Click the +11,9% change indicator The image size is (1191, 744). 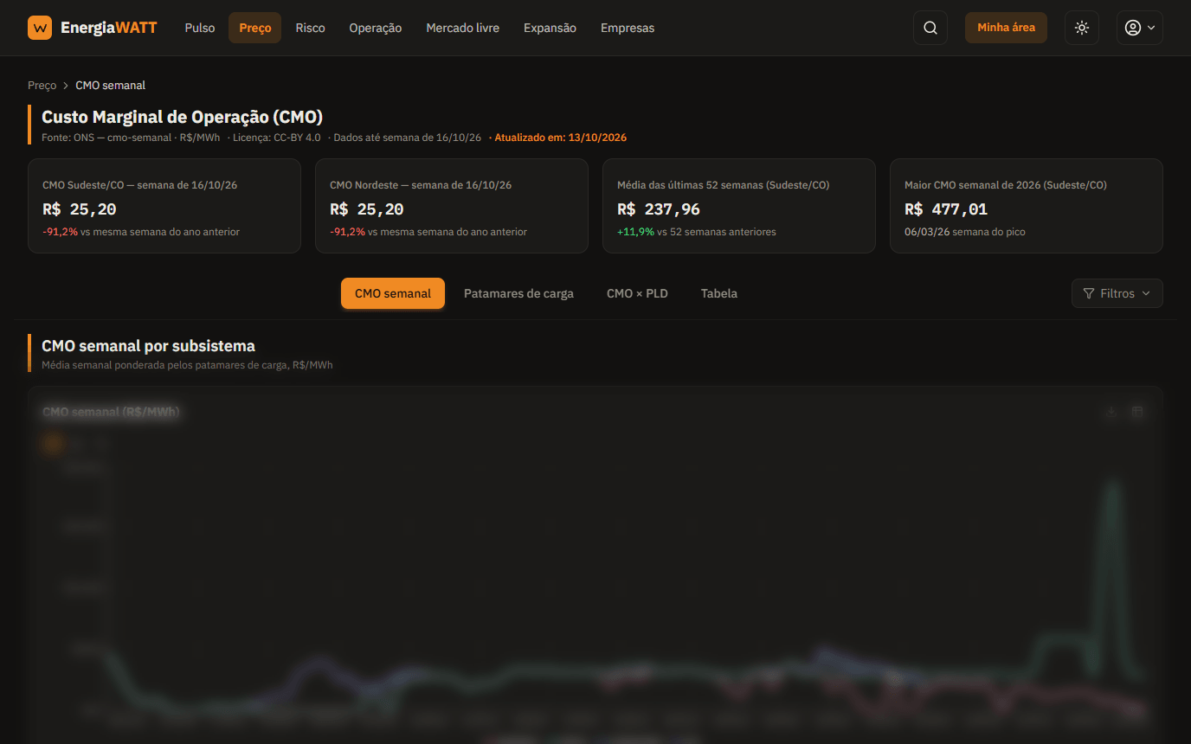635,232
